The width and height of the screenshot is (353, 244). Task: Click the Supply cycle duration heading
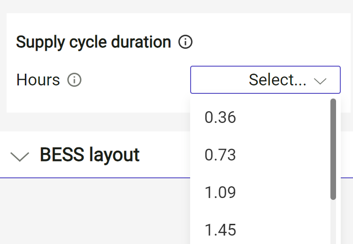[x=93, y=42]
